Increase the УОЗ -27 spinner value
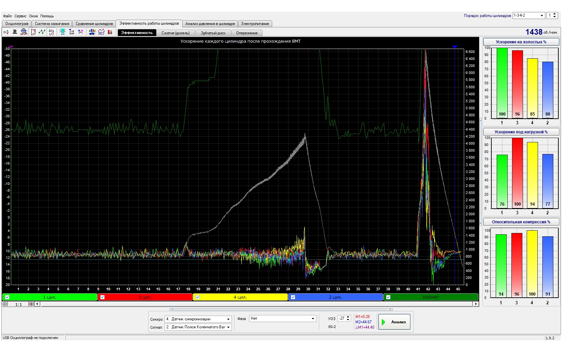565x342 pixels. tap(348, 317)
